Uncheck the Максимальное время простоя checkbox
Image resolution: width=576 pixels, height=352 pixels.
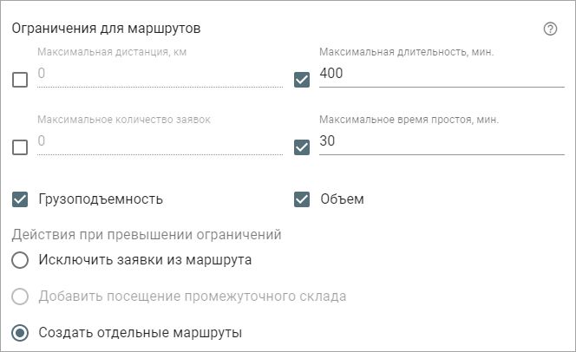(302, 147)
